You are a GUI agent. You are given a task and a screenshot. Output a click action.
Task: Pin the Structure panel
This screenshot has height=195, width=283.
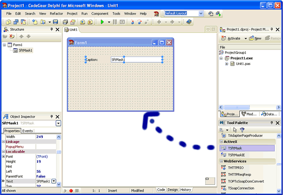pos(52,29)
